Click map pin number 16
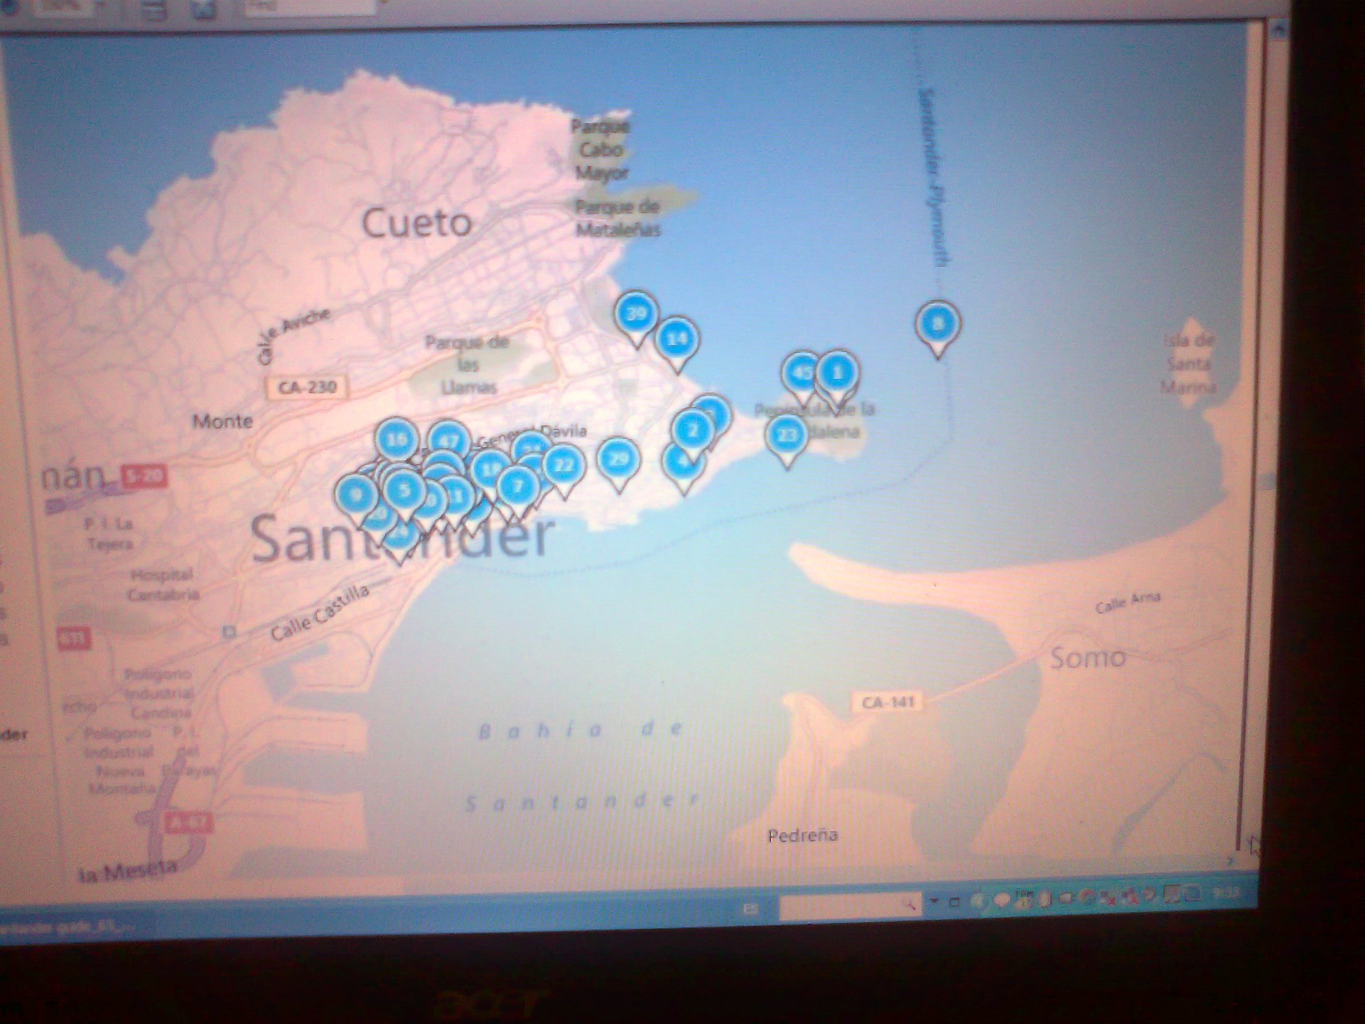Screen dimensions: 1365x1024 395,439
